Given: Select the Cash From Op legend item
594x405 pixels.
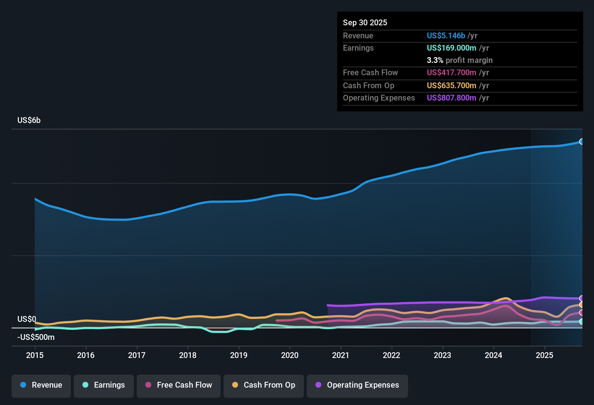Looking at the screenshot, I should (263, 385).
